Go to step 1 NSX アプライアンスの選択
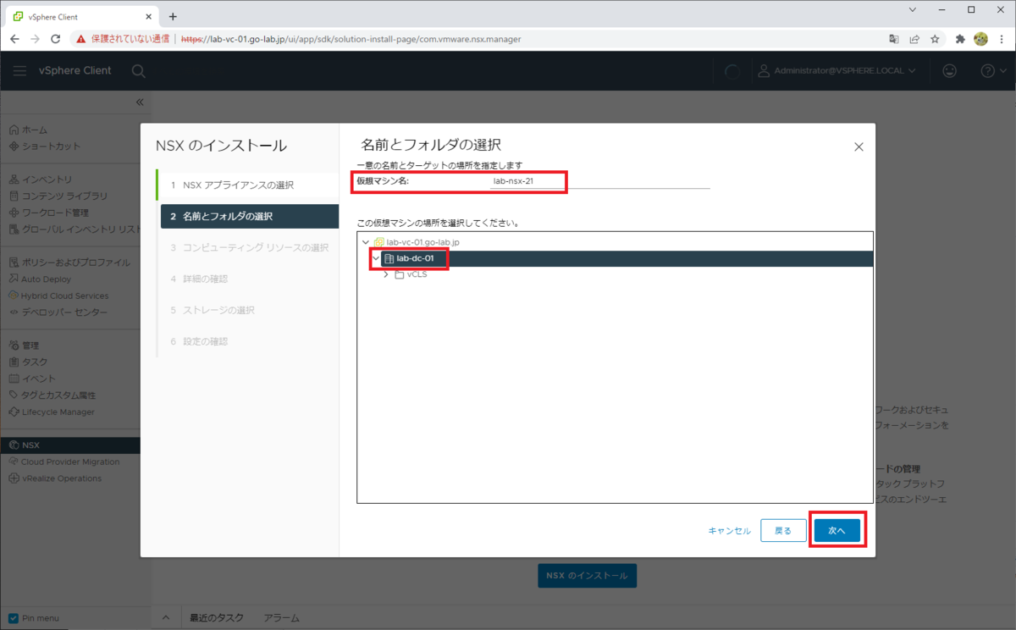1016x630 pixels. click(x=238, y=185)
